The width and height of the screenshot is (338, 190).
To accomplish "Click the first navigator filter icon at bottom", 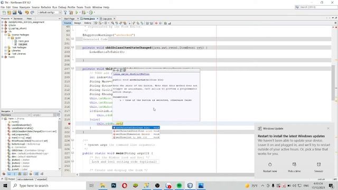I will click(x=4, y=174).
